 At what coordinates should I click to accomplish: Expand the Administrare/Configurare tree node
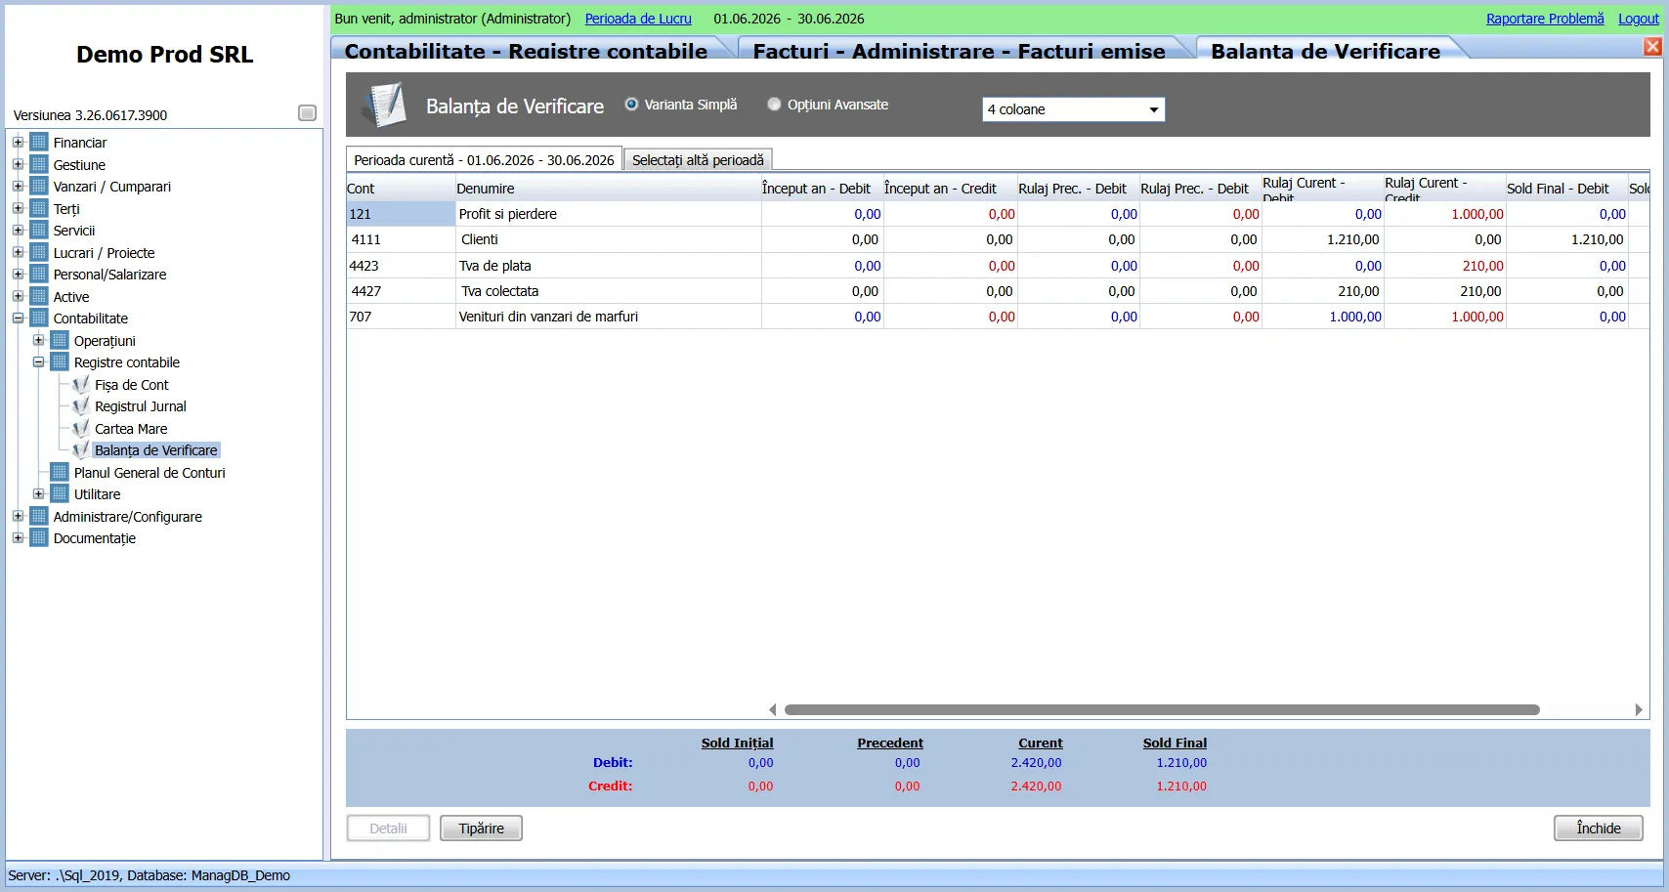pyautogui.click(x=18, y=516)
